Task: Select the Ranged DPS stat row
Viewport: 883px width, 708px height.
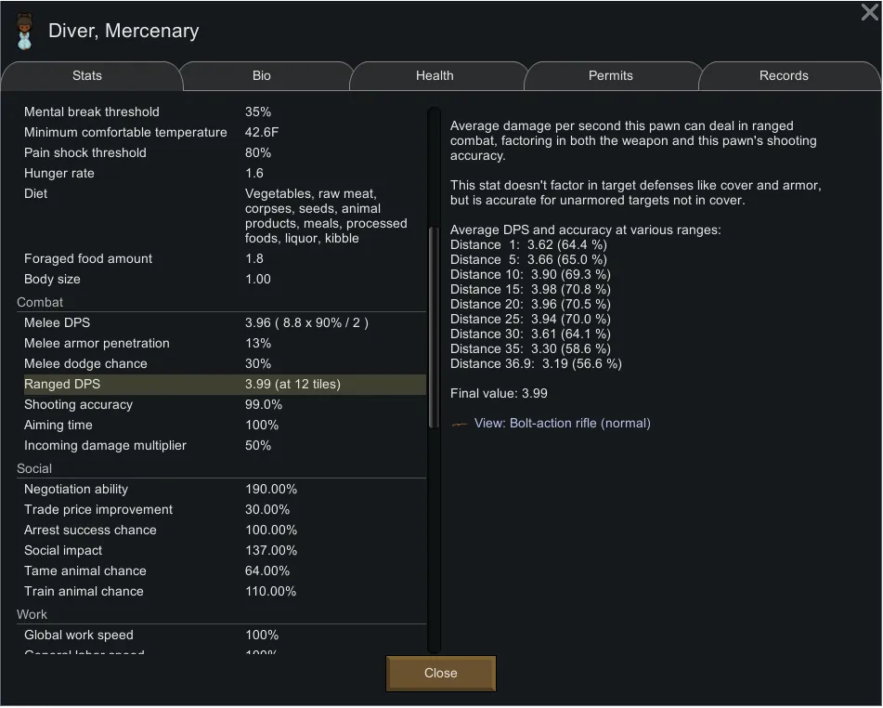Action: [x=223, y=385]
